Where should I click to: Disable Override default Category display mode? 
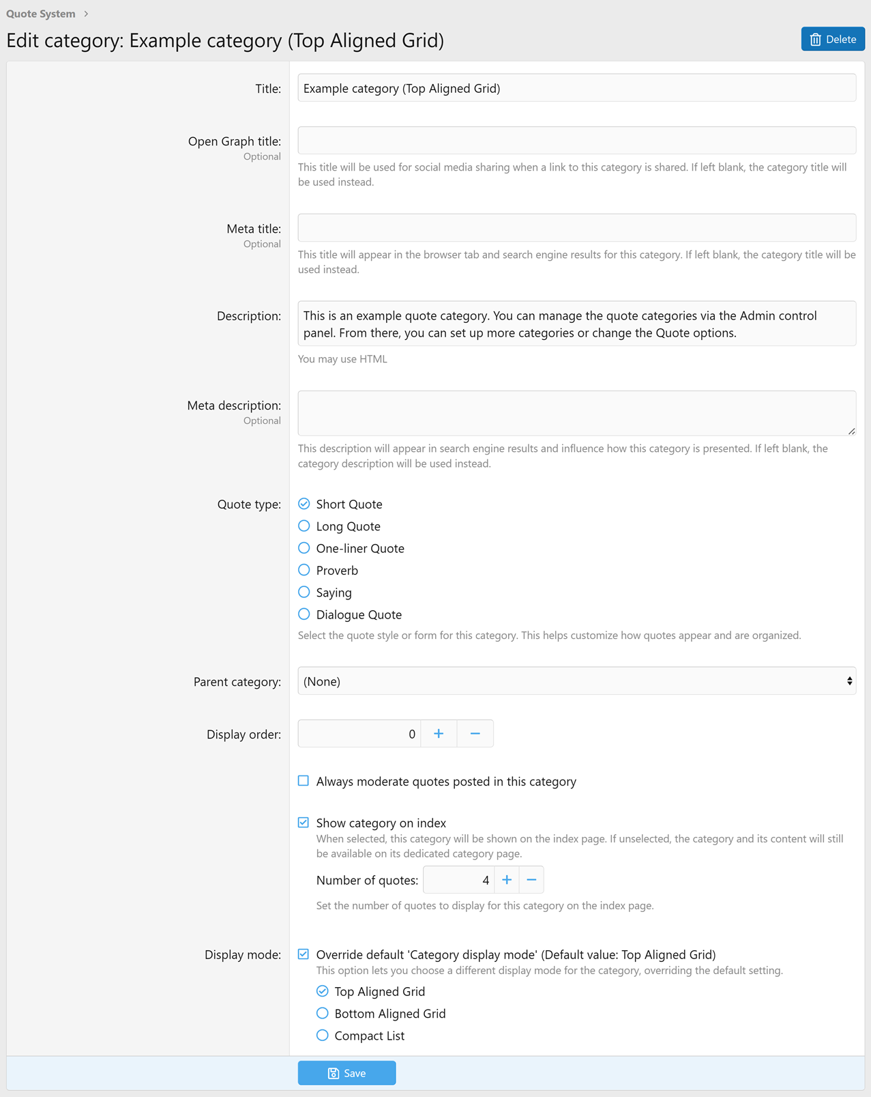tap(304, 954)
